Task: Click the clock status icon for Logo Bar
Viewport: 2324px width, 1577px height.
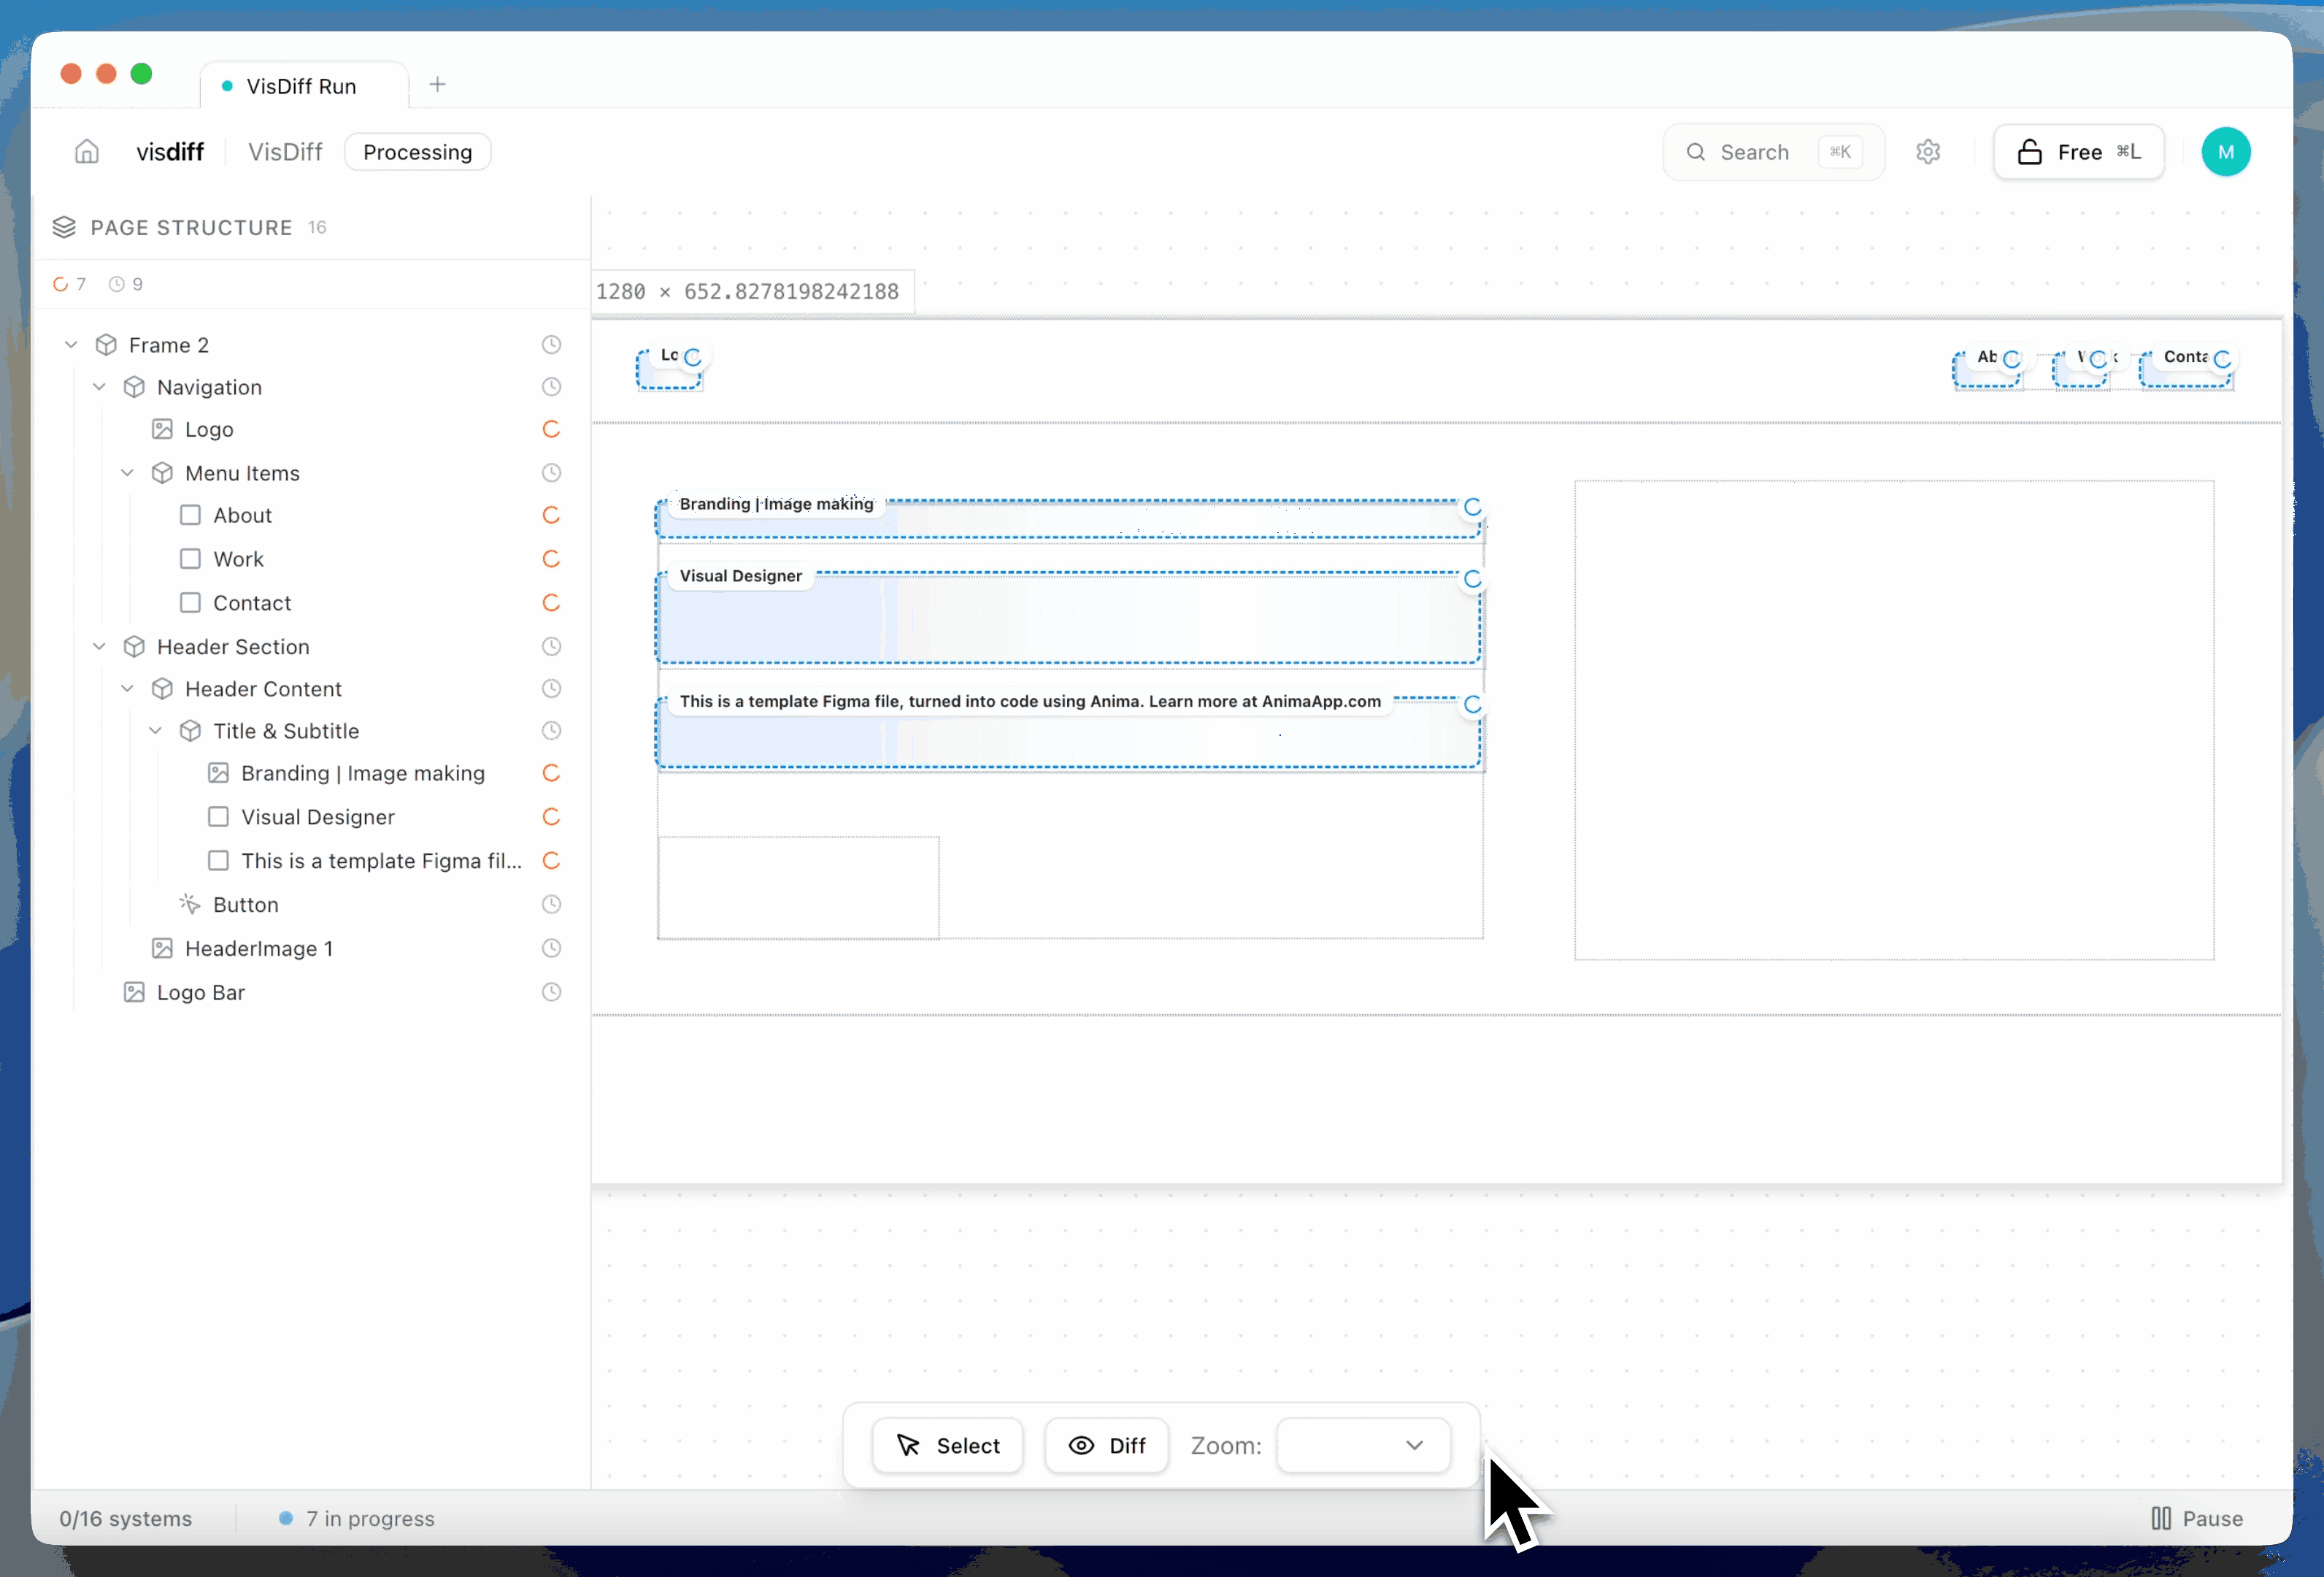Action: pos(551,993)
